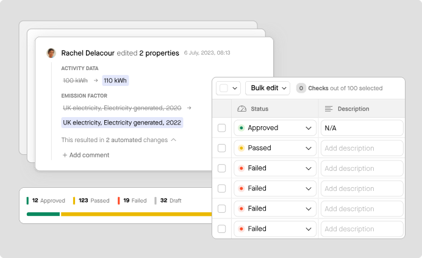Click the Status column gauge icon
The image size is (422, 258).
[x=241, y=109]
